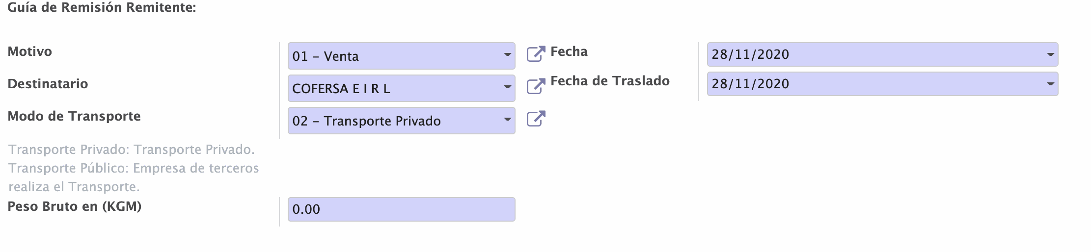This screenshot has height=252, width=1091.
Task: Click the Modo de Transporte label
Action: 74,116
